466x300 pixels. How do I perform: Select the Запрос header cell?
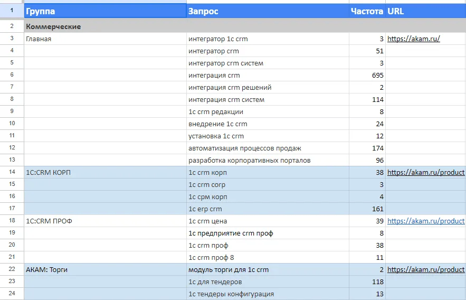[268, 11]
